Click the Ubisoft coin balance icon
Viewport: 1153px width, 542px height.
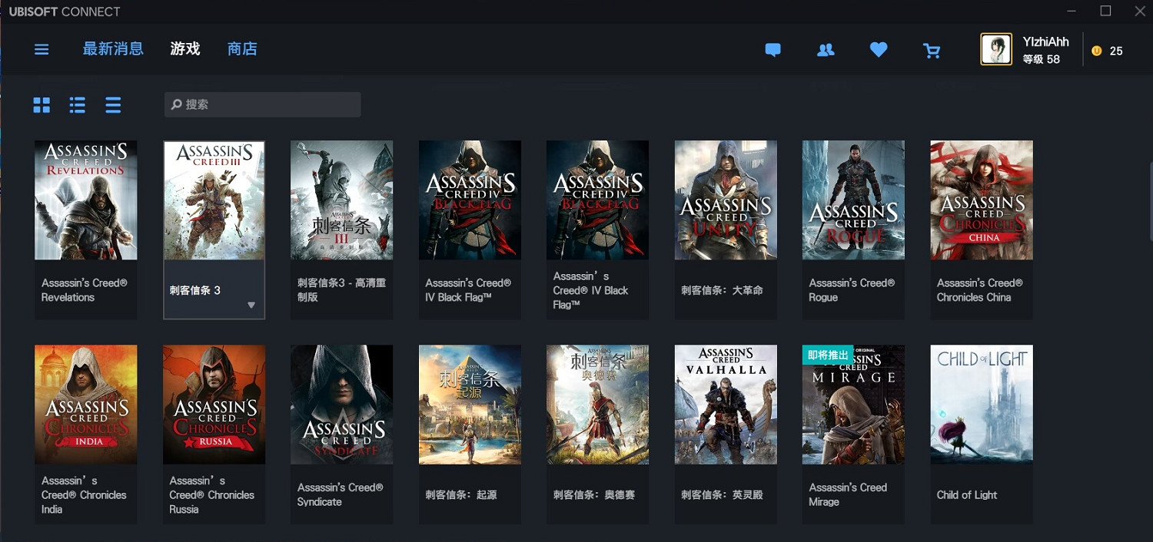pos(1096,51)
